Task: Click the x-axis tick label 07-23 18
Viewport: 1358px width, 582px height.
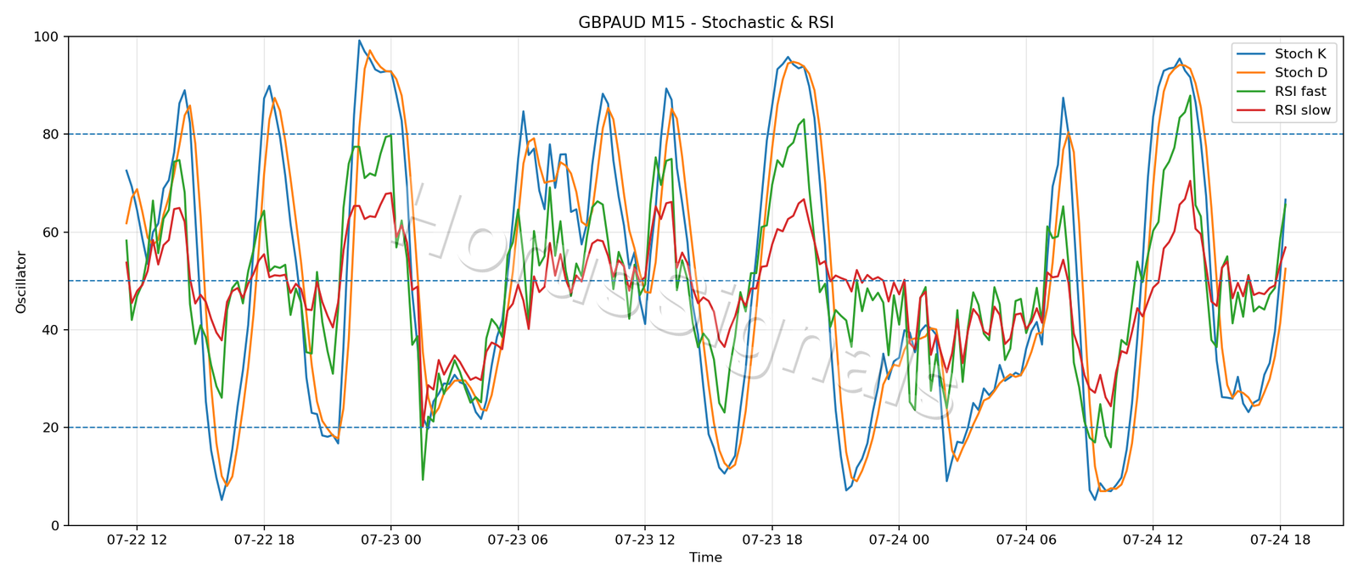Action: click(772, 539)
